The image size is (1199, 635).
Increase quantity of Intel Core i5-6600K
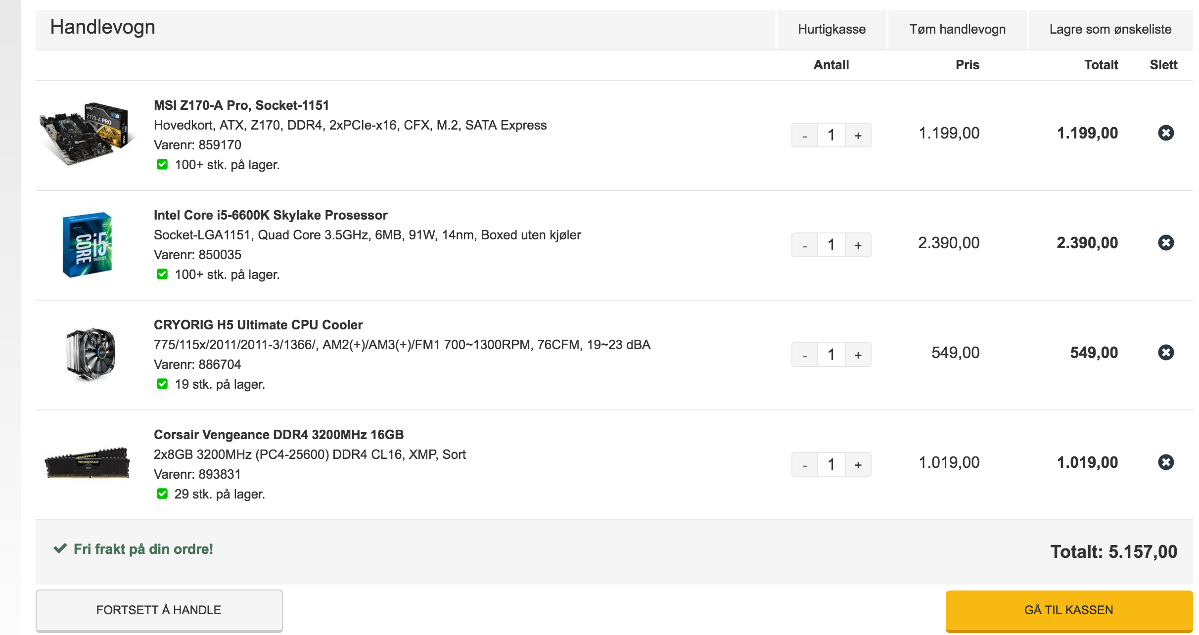[858, 245]
